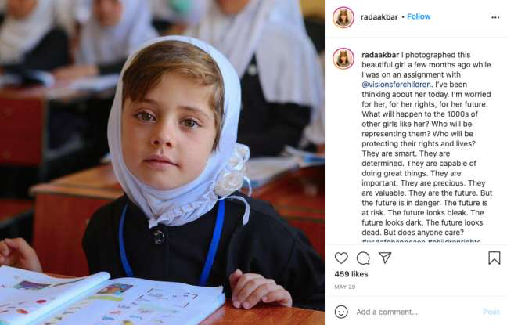Open the emoji picker smiley icon
Screen dimensions: 507x325
tap(341, 312)
